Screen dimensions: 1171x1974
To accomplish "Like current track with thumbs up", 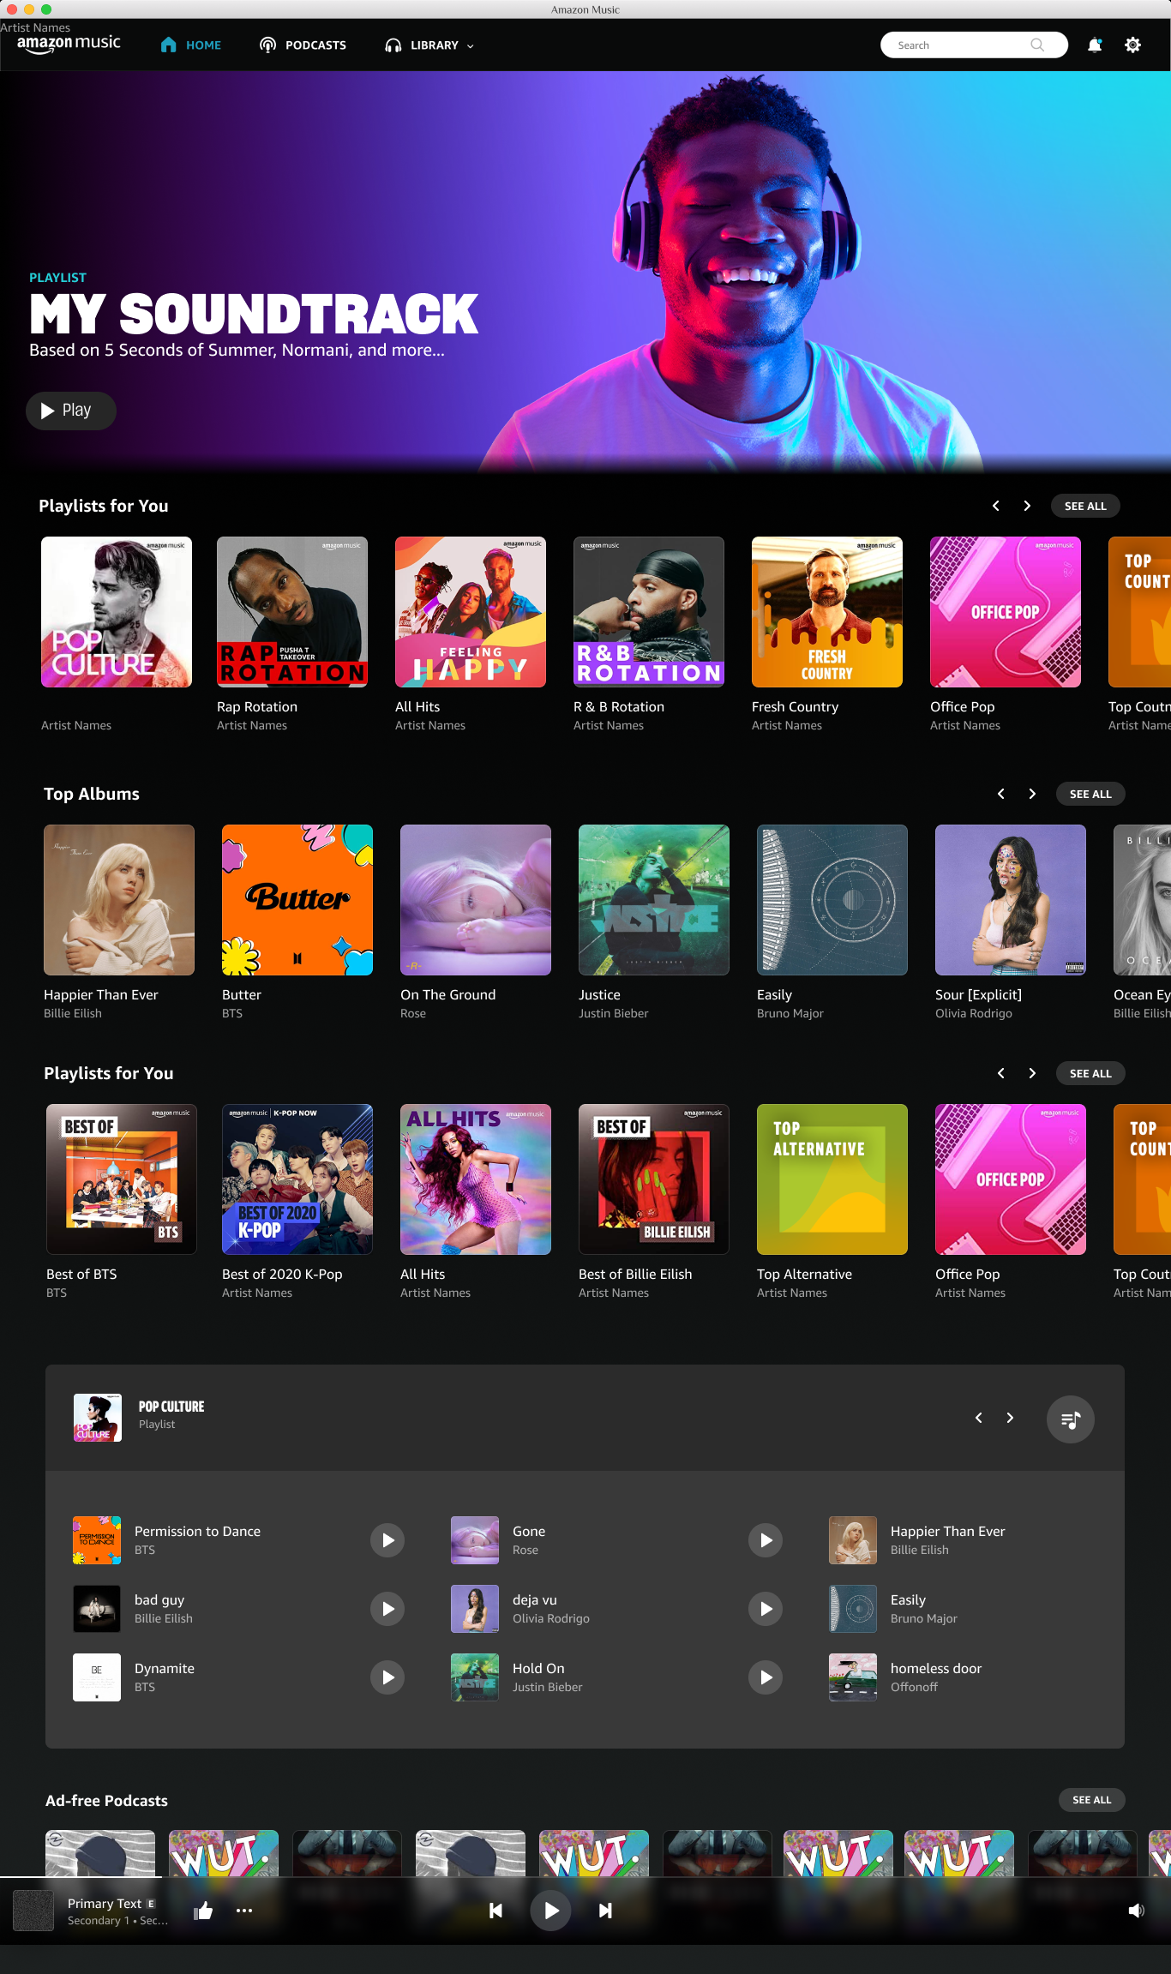I will click(x=203, y=1910).
